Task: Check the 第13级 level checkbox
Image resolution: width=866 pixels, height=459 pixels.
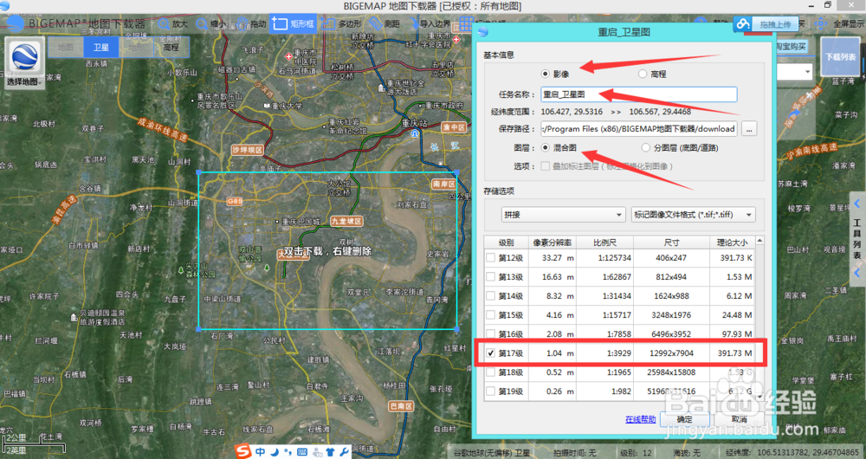Action: tap(490, 276)
